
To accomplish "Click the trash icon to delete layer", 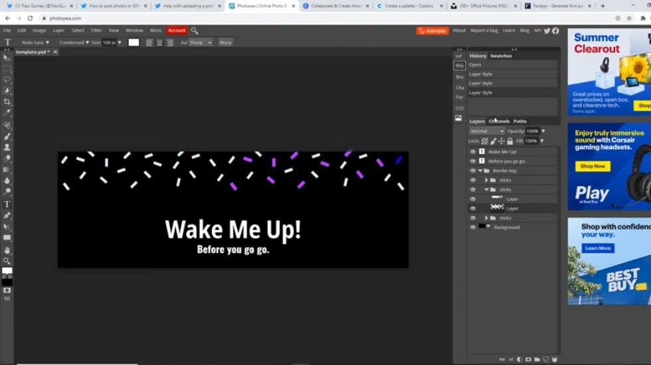I will [x=555, y=360].
